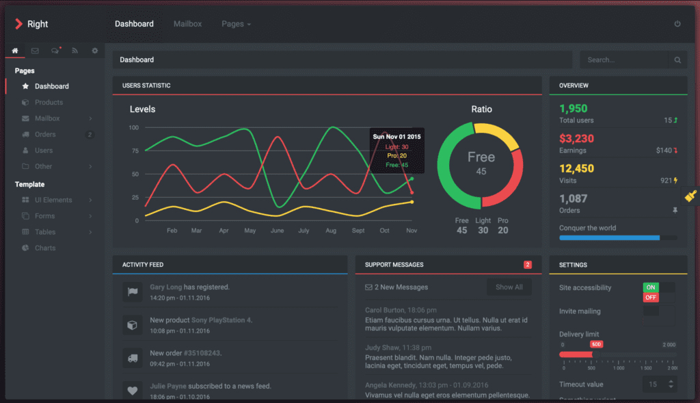
Task: Open the chat bubbles sidebar tab
Action: [x=55, y=51]
